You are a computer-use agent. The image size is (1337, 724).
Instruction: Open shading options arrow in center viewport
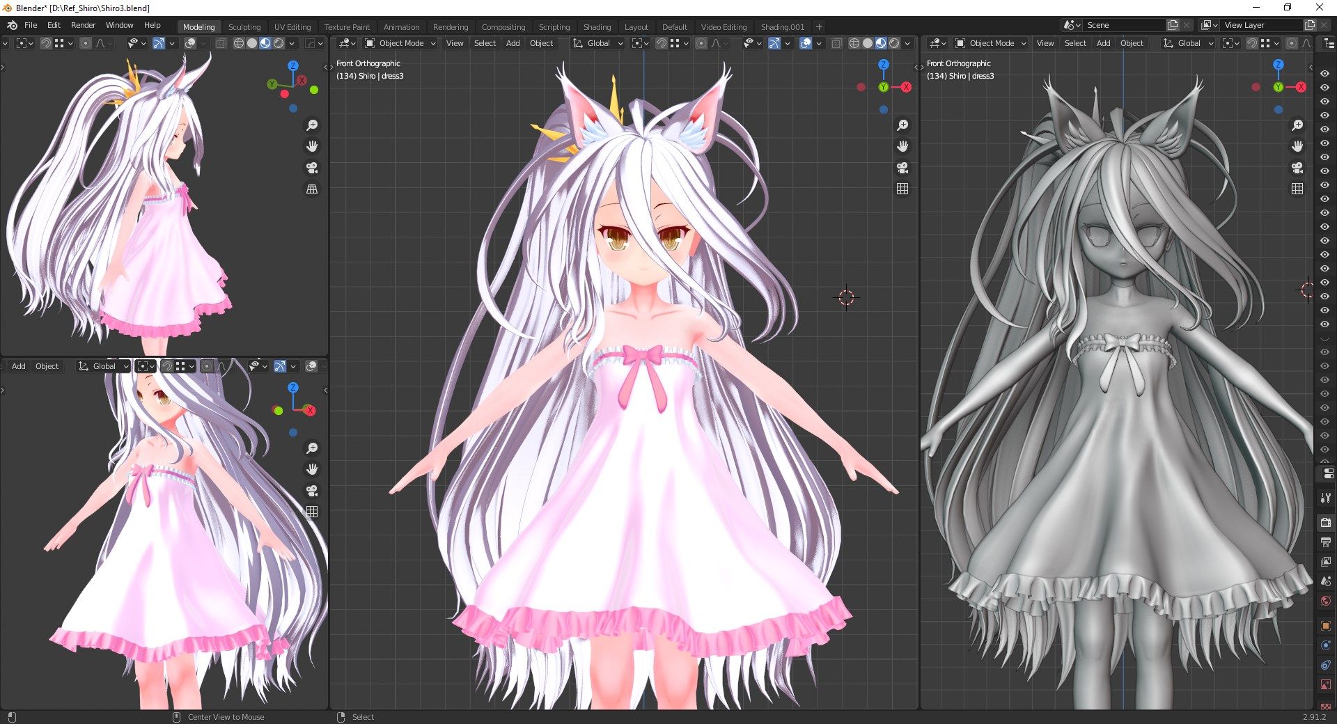907,43
